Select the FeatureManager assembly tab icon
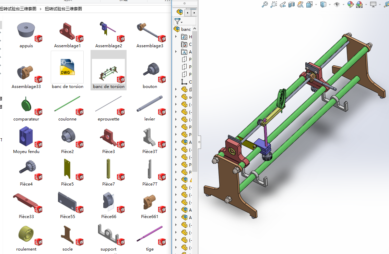389x254 pixels. [179, 12]
